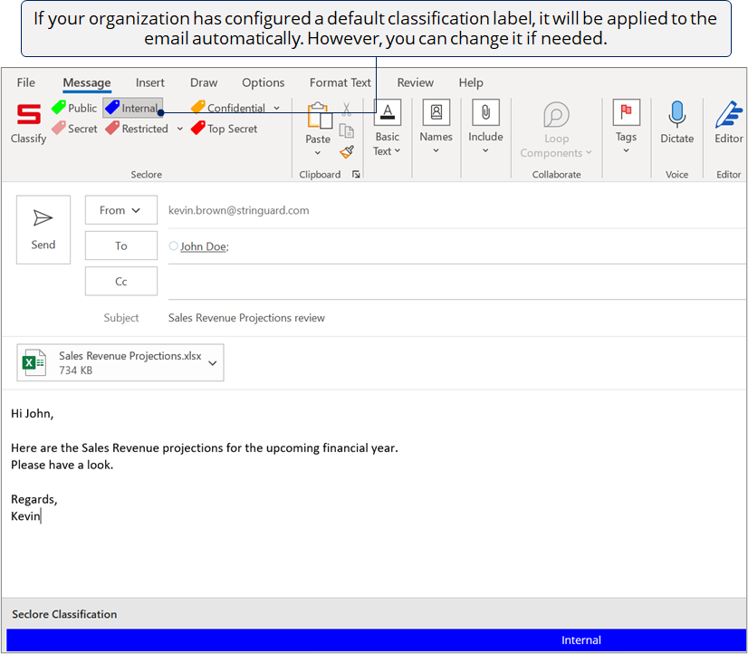Apply the Restricted classification label

click(x=137, y=129)
